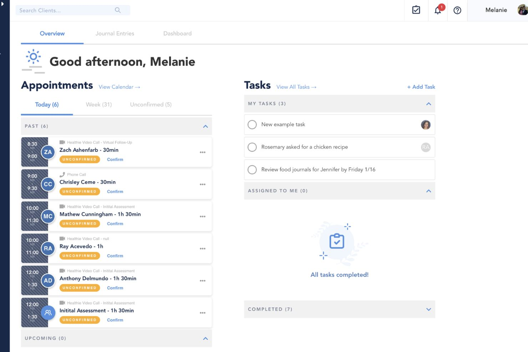
Task: Open the help question mark icon
Action: pos(457,10)
